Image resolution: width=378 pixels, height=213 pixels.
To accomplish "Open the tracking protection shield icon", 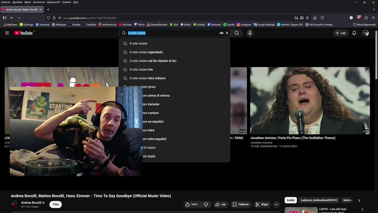I will (x=49, y=18).
